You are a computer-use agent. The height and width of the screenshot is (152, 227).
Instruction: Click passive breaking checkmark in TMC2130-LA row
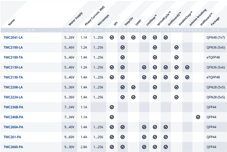[187, 67]
